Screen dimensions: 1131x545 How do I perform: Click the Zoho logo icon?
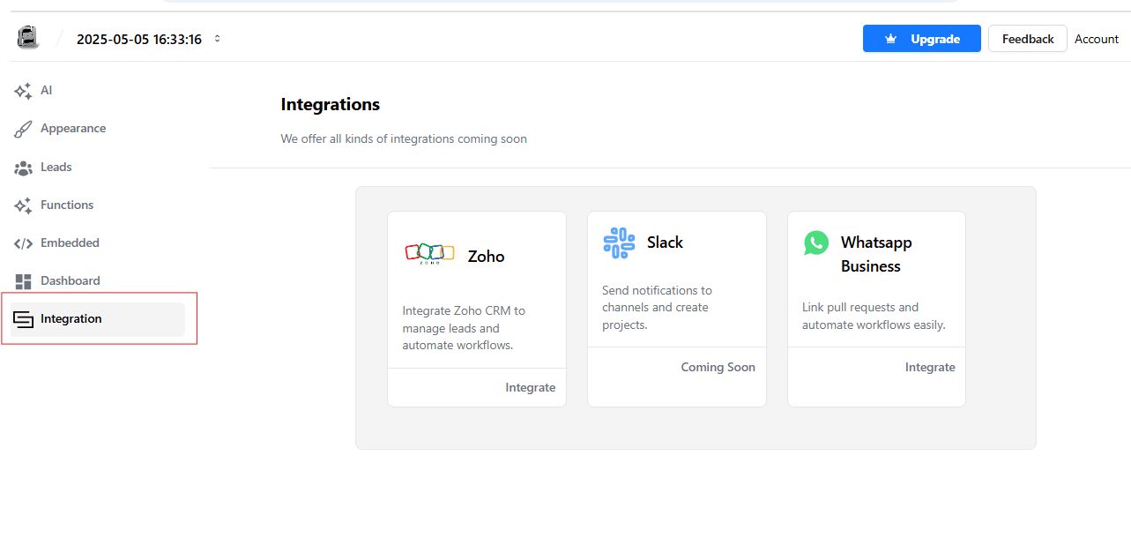(429, 253)
